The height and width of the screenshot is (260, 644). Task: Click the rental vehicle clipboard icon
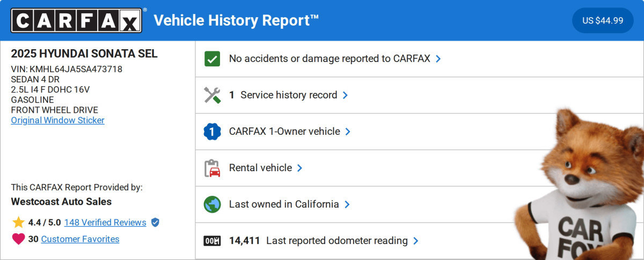[213, 168]
